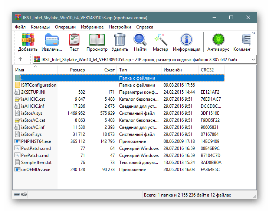Open the archive path dropdown arrow
This screenshot has width=269, height=211.
pyautogui.click(x=253, y=60)
